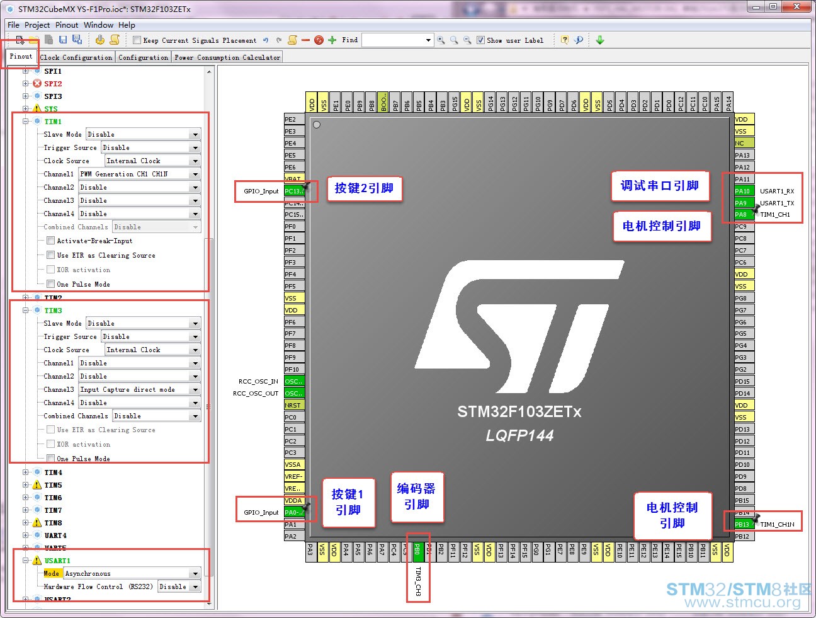
Task: Click the Generate Code gear icon
Action: [100, 40]
